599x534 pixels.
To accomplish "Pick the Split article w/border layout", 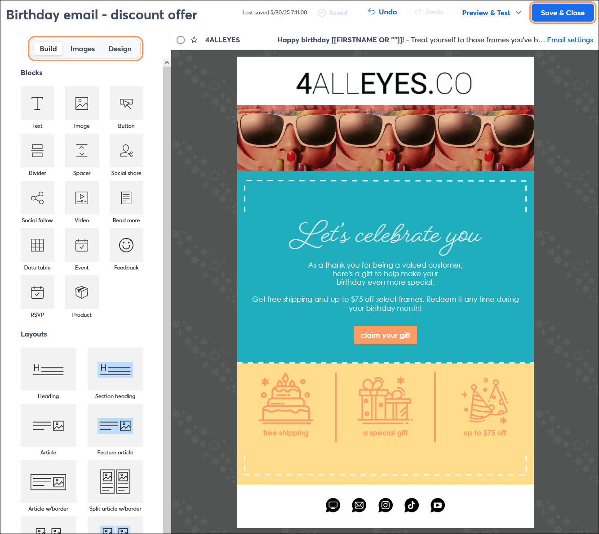I will point(115,481).
